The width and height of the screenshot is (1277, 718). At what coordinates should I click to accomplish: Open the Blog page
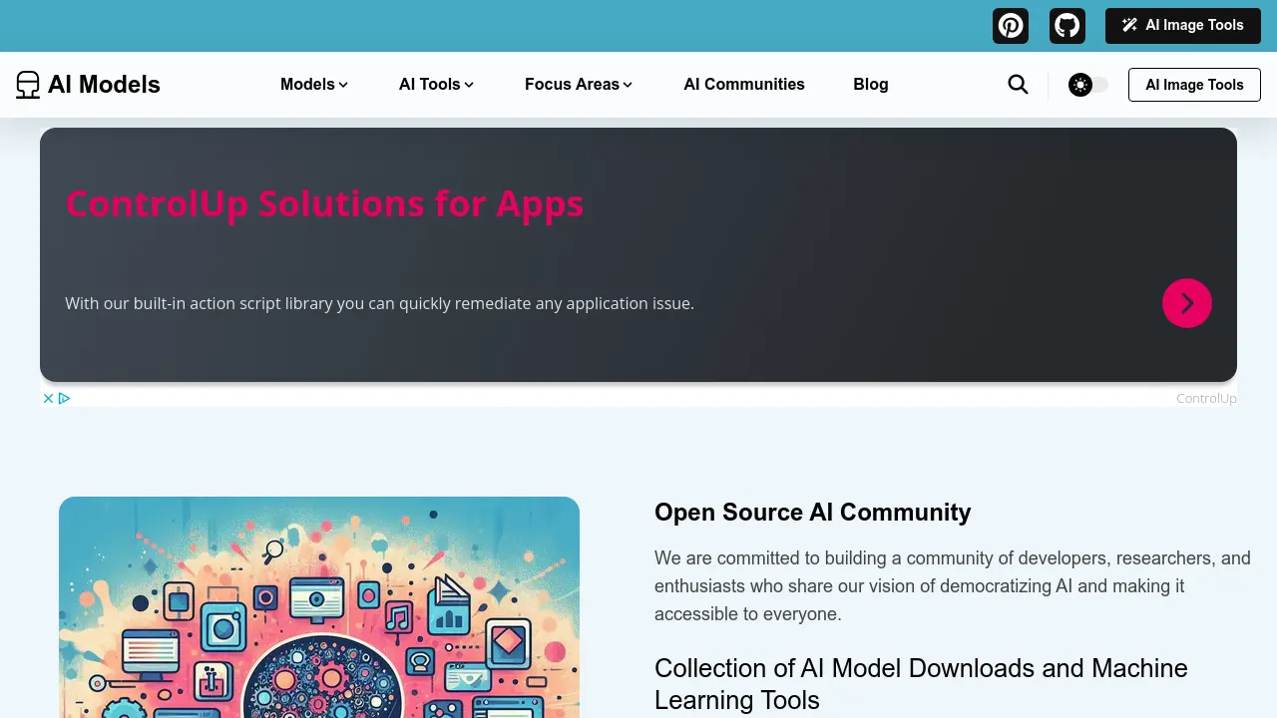click(871, 85)
